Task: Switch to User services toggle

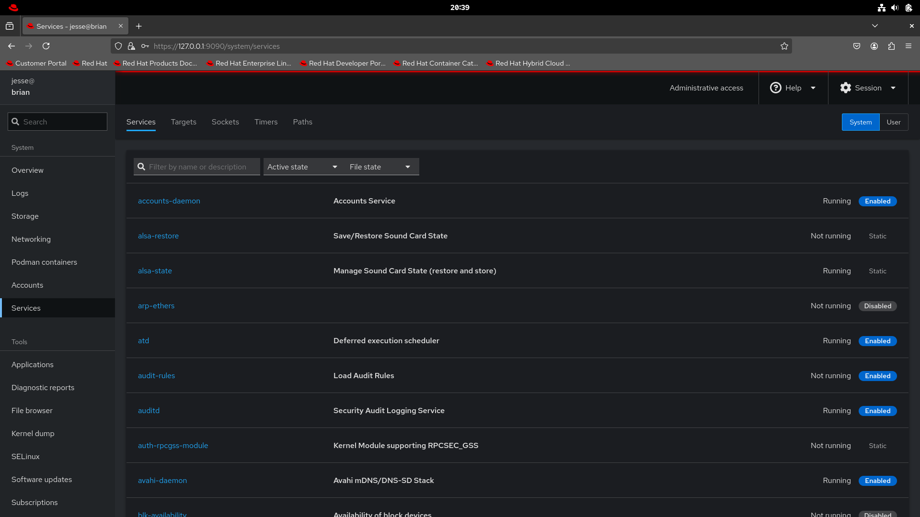Action: (894, 122)
